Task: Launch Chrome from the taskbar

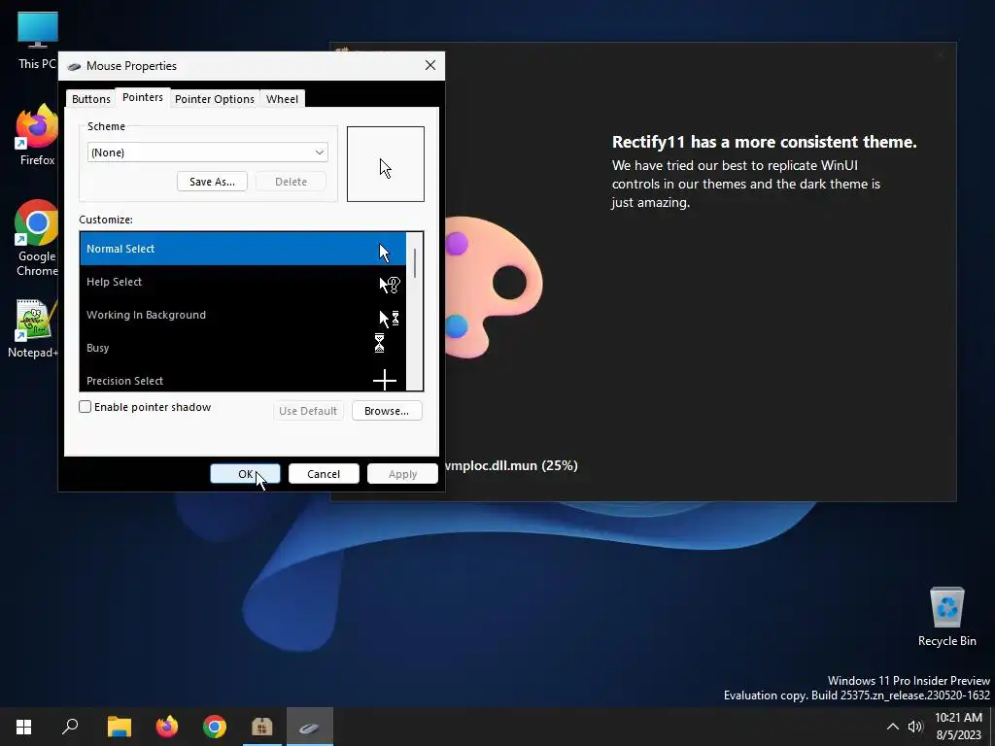Action: coord(215,727)
